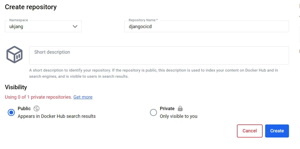Click the globe icon next to Public
300x149 pixels.
(x=36, y=109)
